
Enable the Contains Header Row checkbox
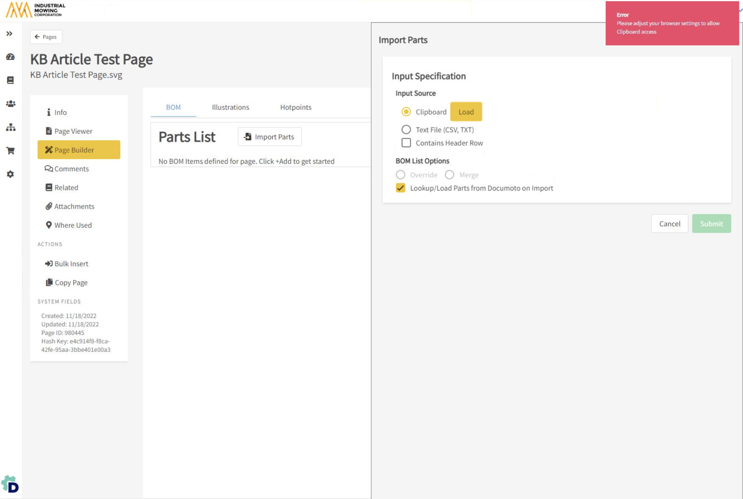(x=406, y=143)
